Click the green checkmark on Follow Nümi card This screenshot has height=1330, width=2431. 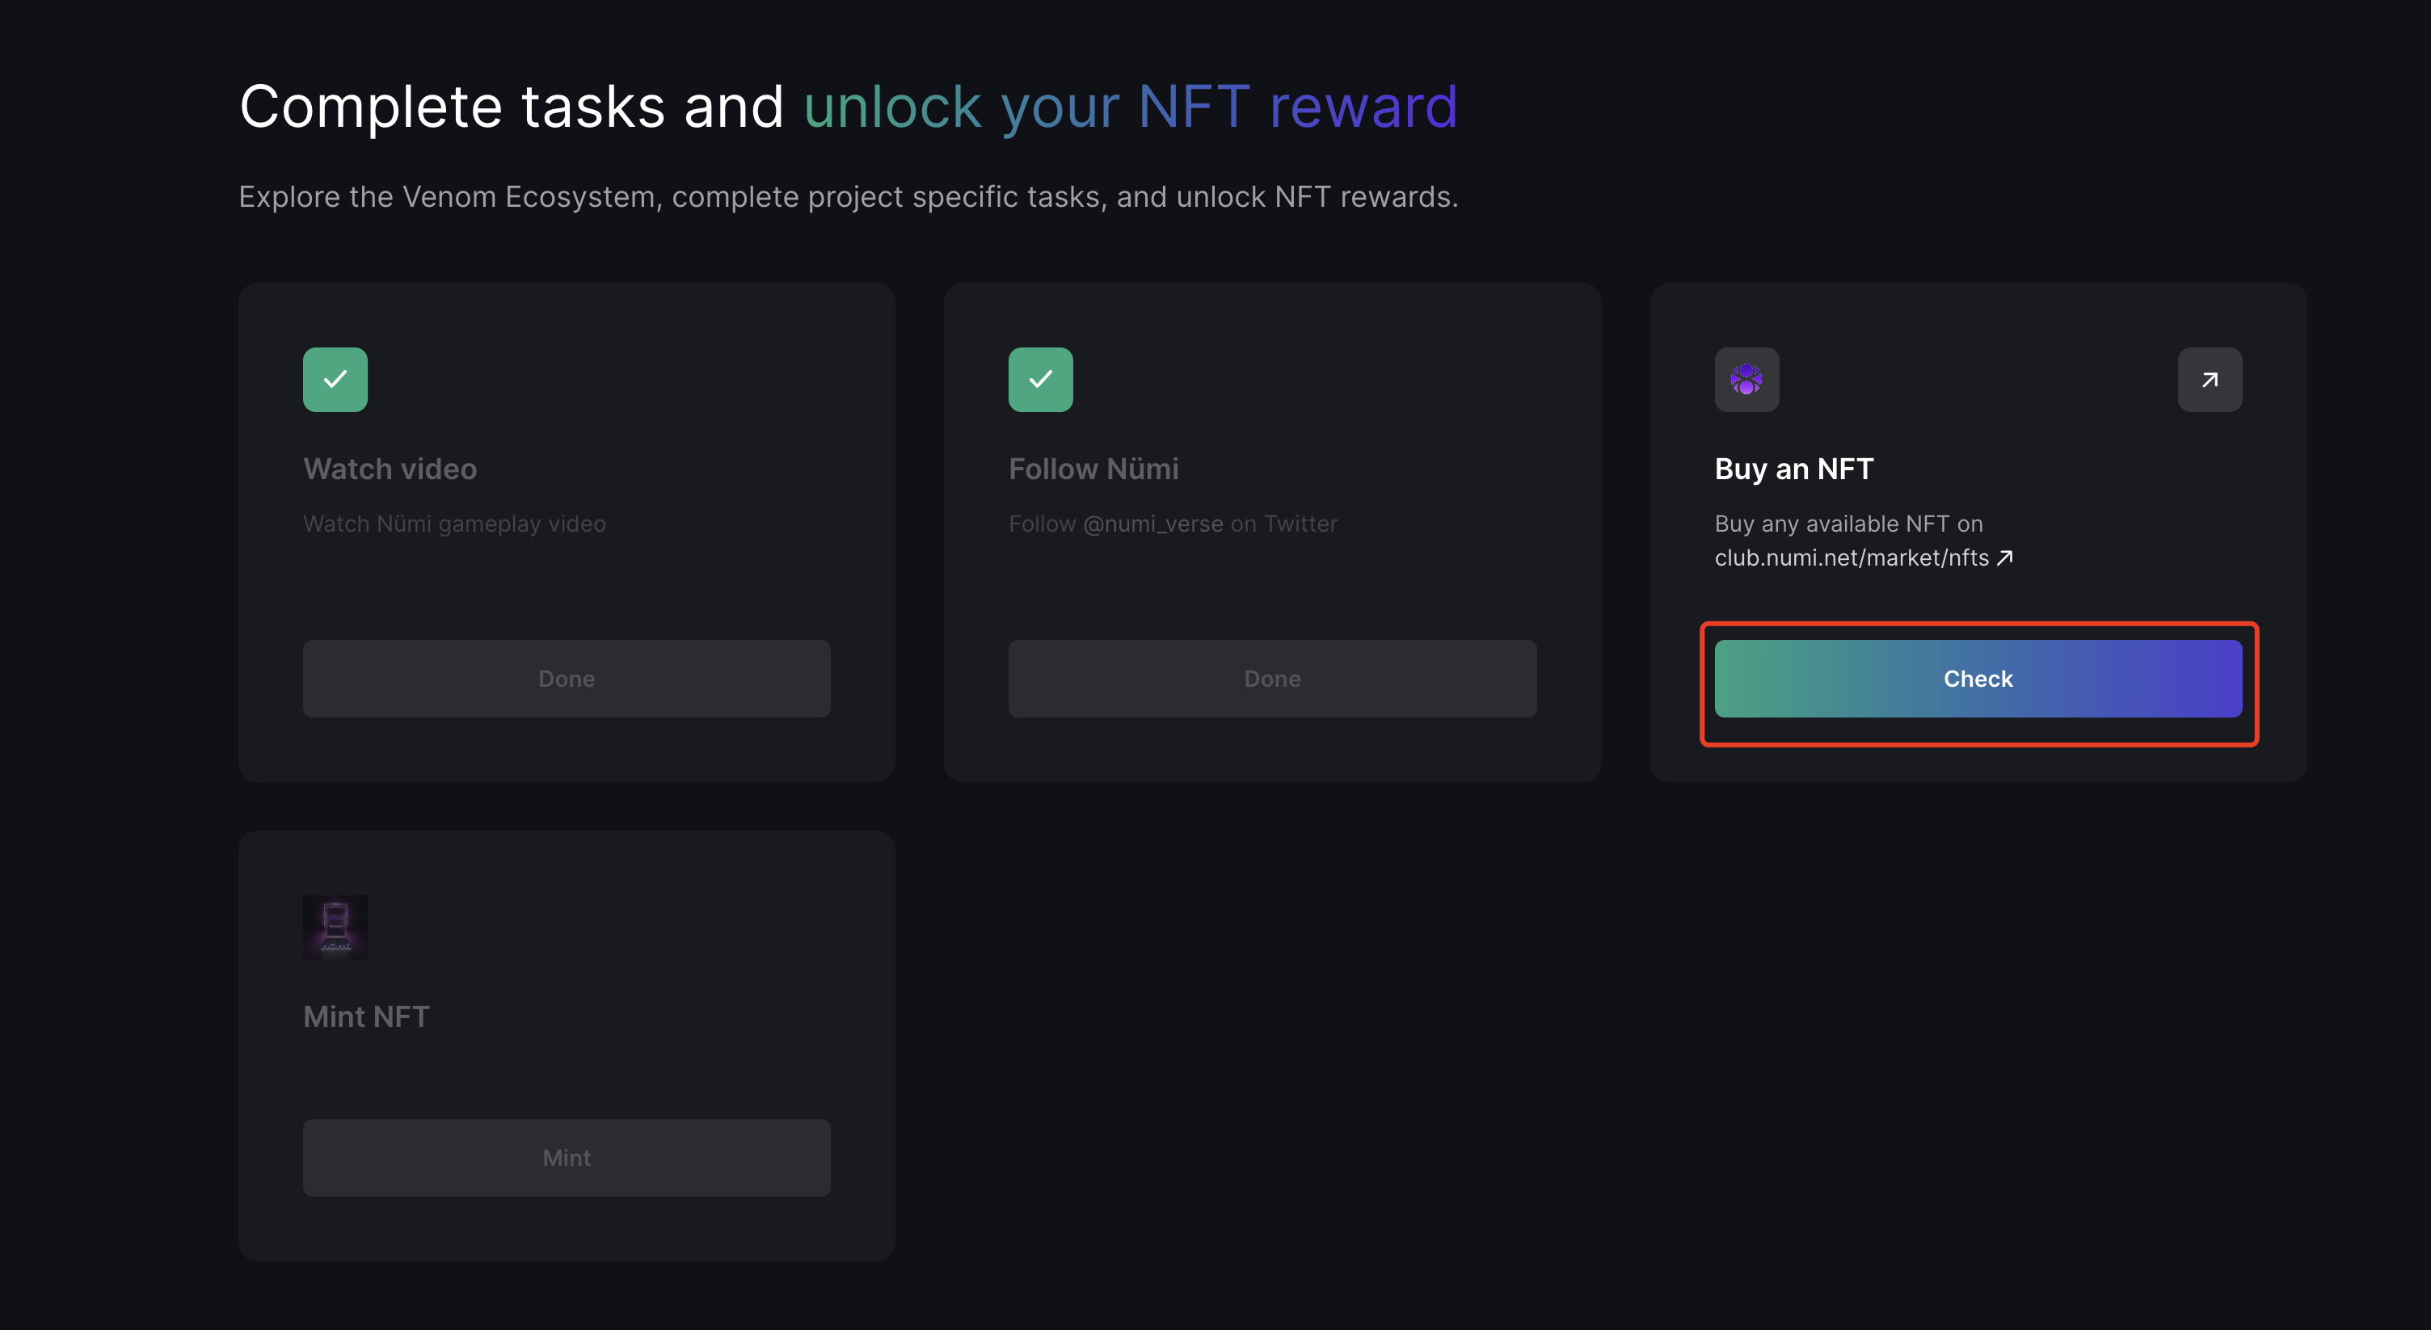click(1040, 379)
